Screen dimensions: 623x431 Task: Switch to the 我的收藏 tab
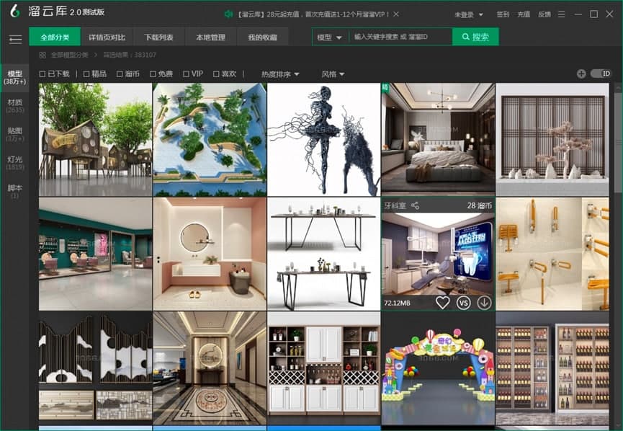pos(262,37)
